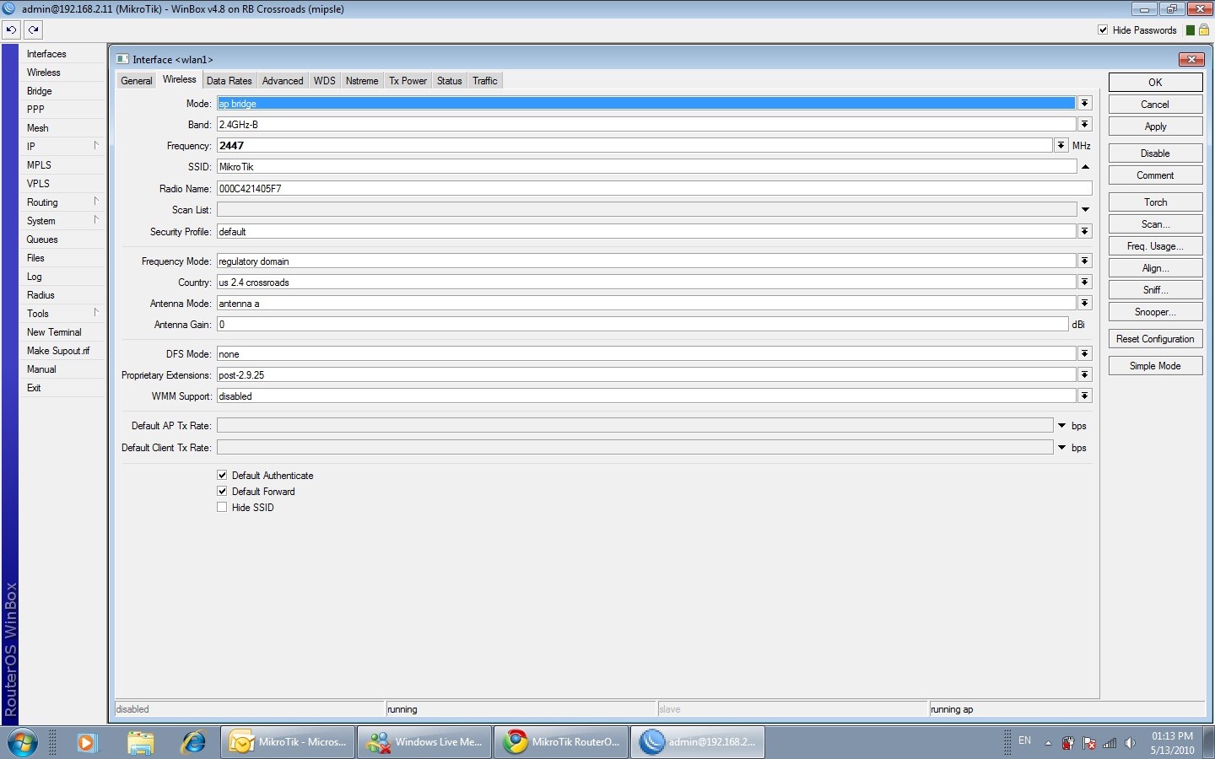Click the Antenna Gain input field
1215x759 pixels.
(643, 324)
